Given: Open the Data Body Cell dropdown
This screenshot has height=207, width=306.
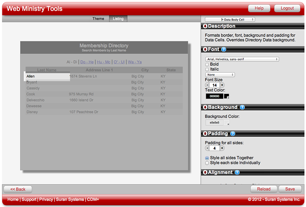Looking at the screenshot, I should tap(230, 20).
